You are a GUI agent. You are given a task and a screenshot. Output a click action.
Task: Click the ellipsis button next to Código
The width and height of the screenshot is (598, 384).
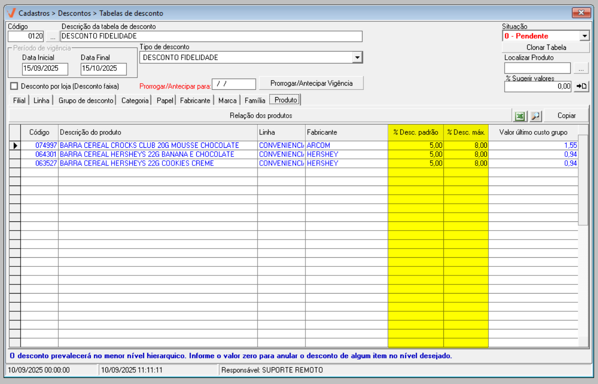coord(53,36)
